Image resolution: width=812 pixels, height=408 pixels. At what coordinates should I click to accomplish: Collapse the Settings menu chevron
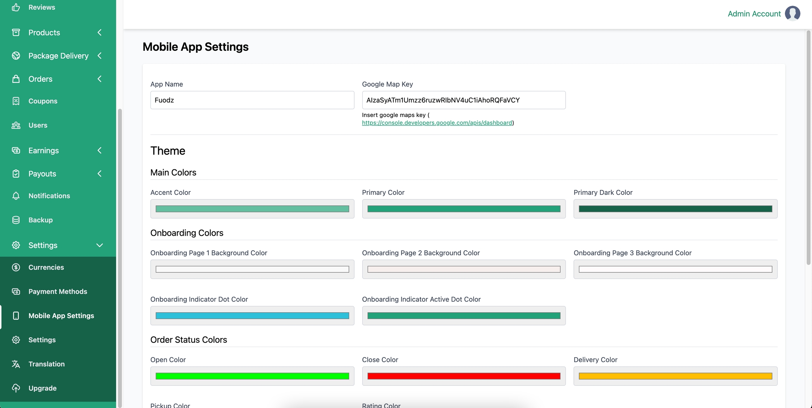click(99, 245)
